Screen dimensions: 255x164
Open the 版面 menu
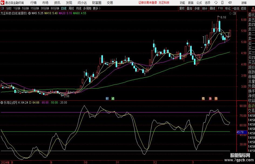tap(191, 3)
